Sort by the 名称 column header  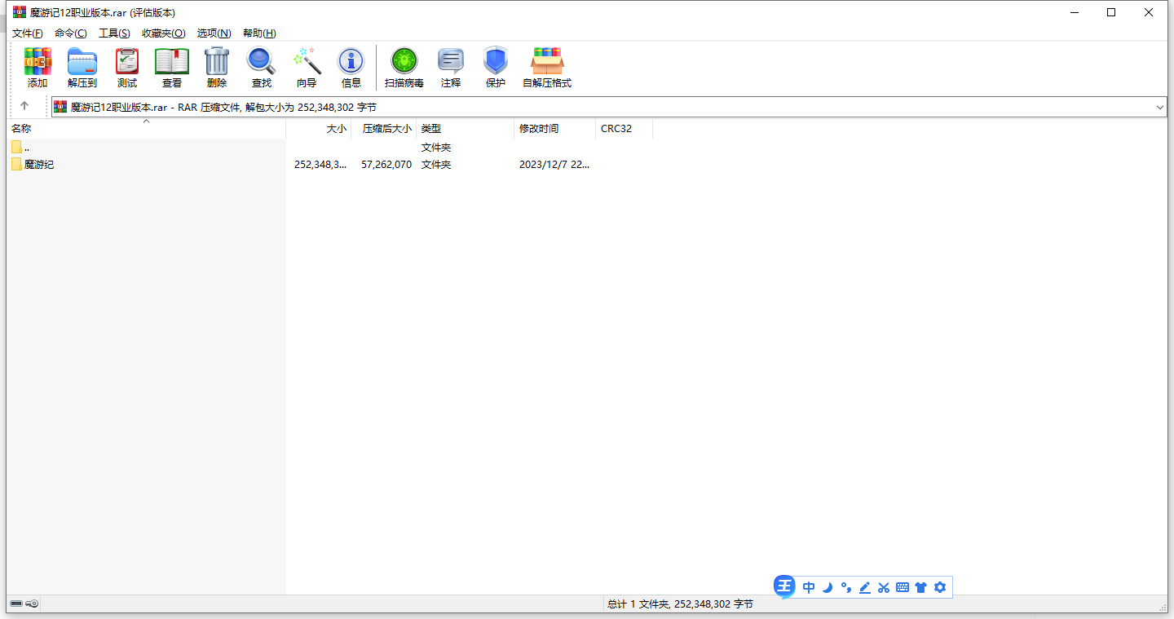(x=22, y=129)
